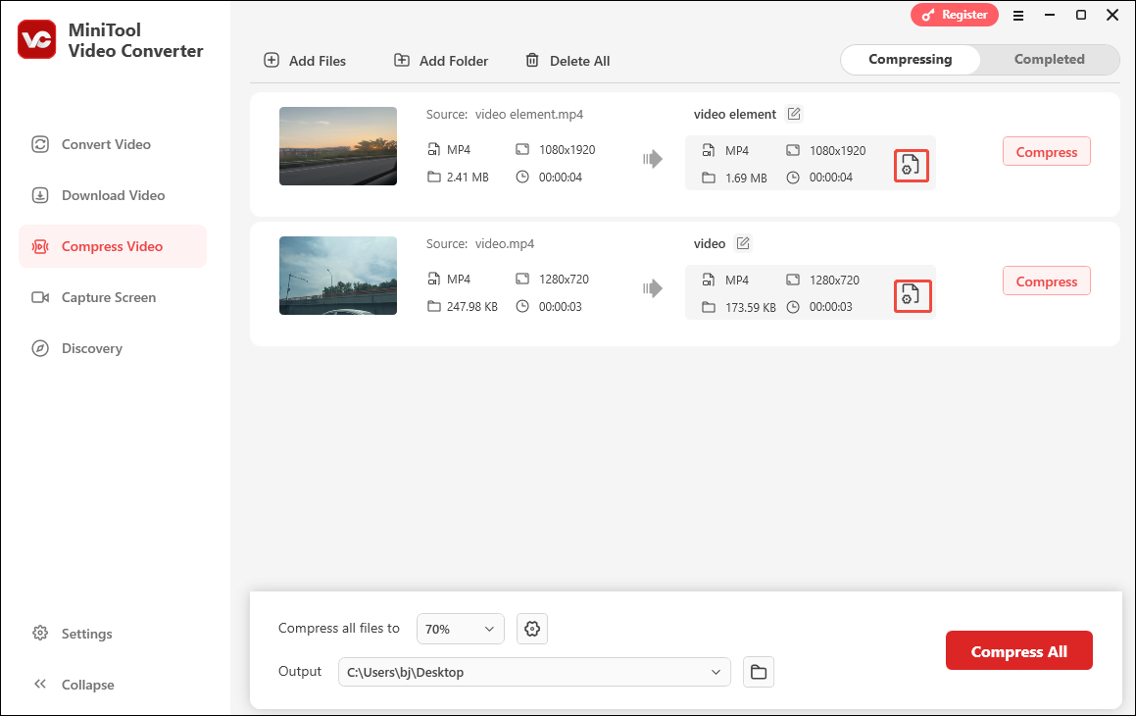
Task: Click the sunset video element thumbnail
Action: click(337, 146)
